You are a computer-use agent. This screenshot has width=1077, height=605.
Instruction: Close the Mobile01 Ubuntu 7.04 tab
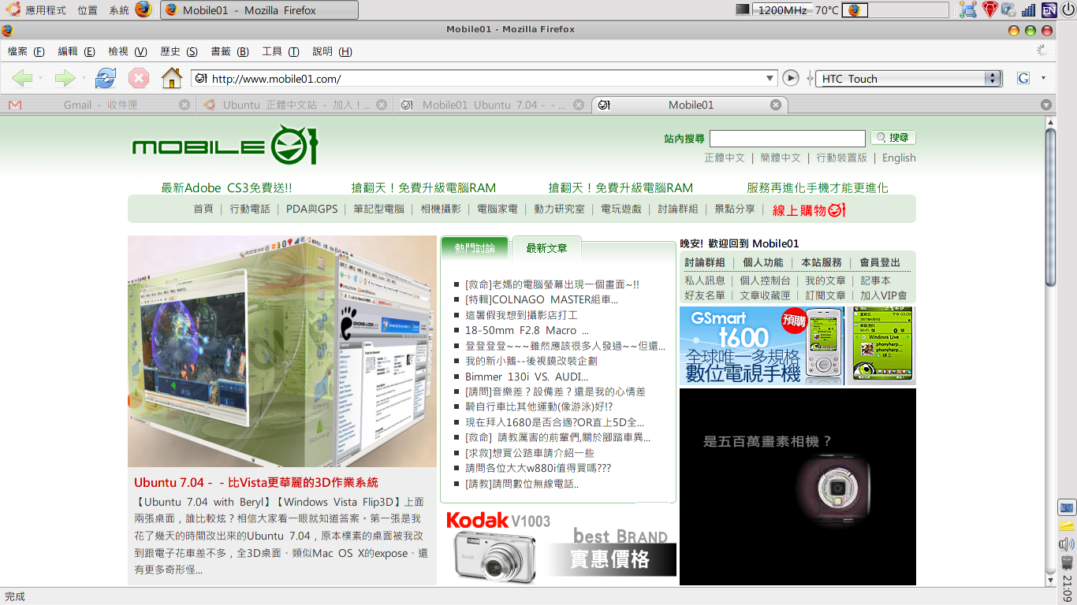coord(579,105)
